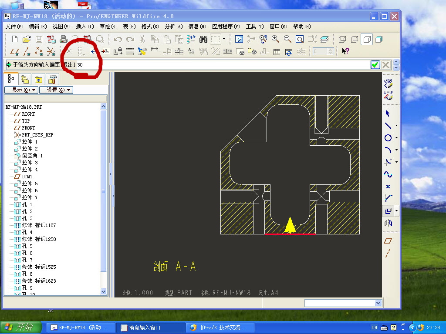The image size is (446, 334).
Task: Zoom out with the magnifier minus icon
Action: pyautogui.click(x=287, y=39)
